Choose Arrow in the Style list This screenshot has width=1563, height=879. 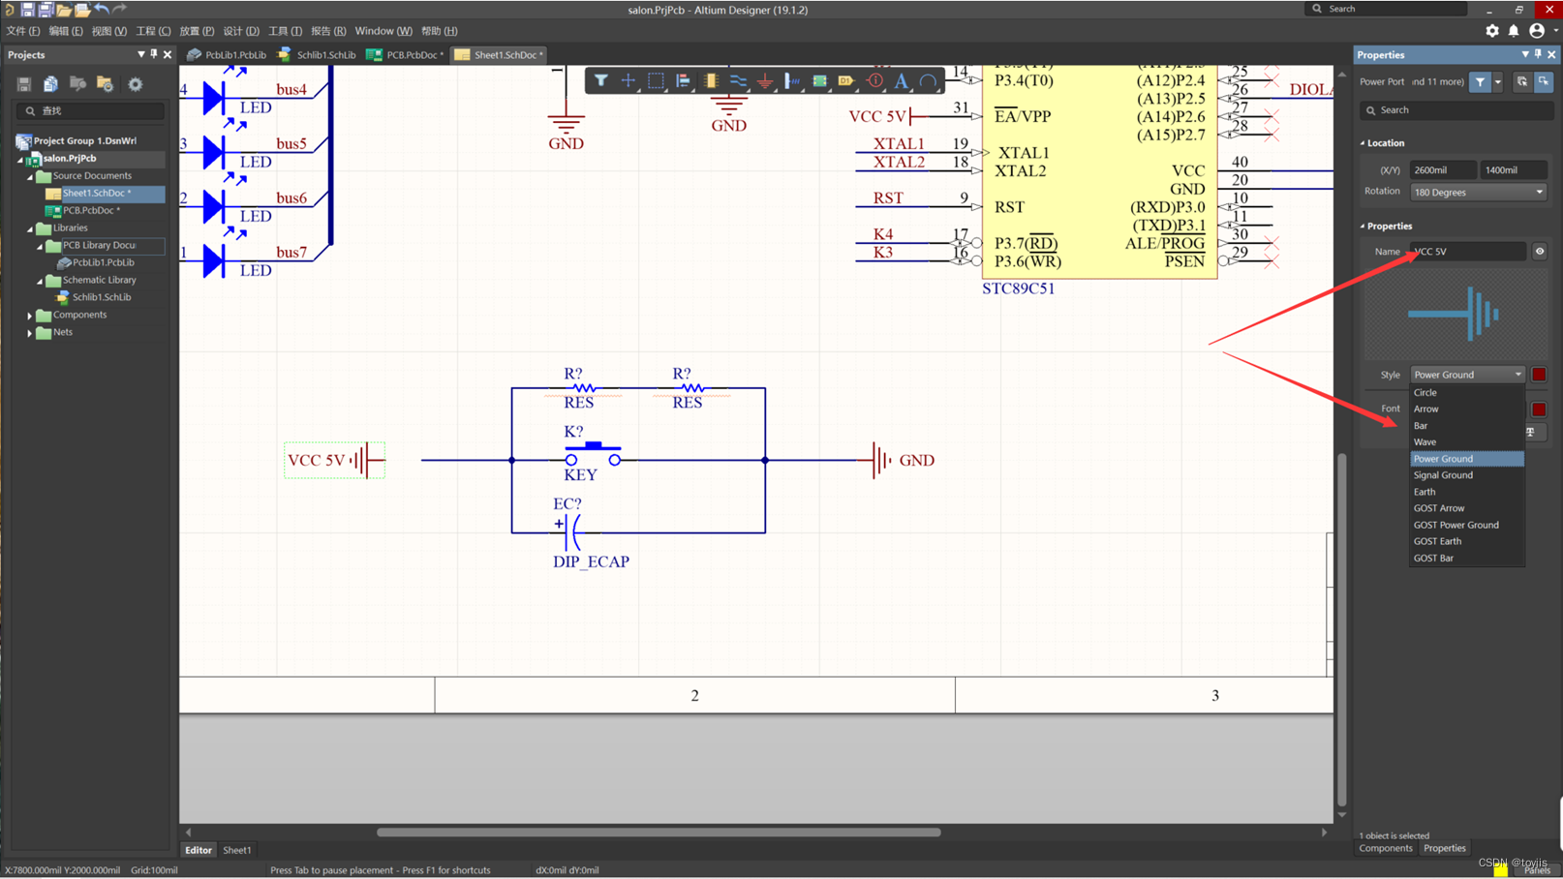pyautogui.click(x=1467, y=409)
